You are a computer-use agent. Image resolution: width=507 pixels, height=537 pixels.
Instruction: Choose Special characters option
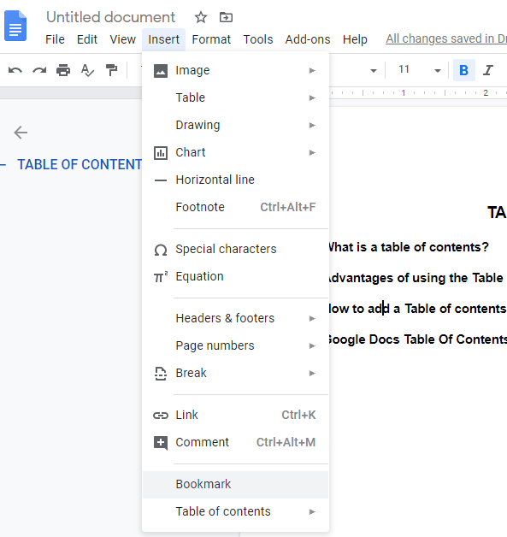coord(235,249)
